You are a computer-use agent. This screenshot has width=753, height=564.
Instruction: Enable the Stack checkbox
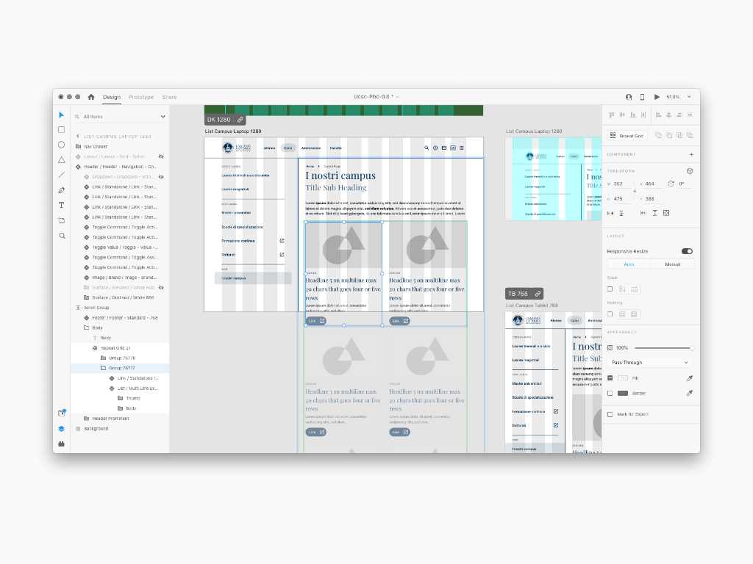tap(610, 289)
